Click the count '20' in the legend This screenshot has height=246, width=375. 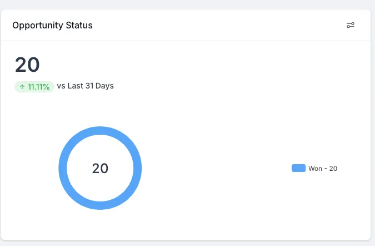click(x=333, y=169)
